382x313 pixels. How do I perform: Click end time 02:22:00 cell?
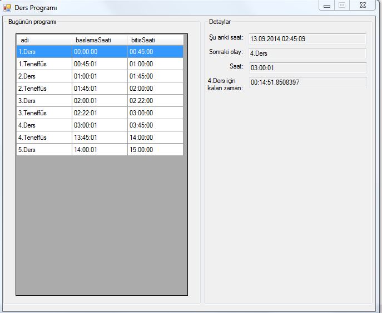click(x=155, y=100)
